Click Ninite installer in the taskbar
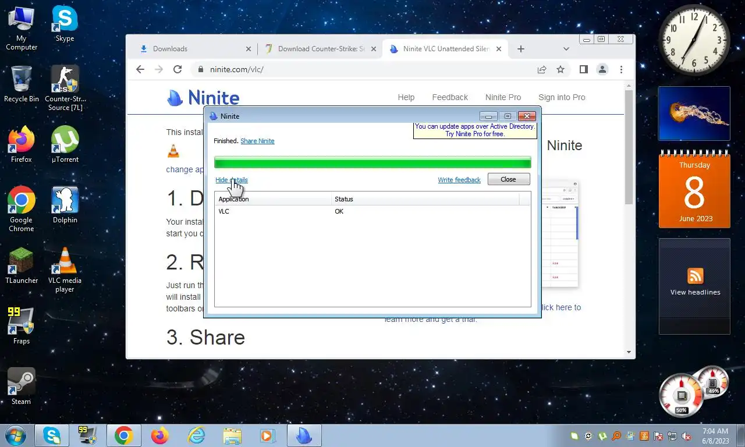Viewport: 745px width, 447px height. pyautogui.click(x=304, y=435)
